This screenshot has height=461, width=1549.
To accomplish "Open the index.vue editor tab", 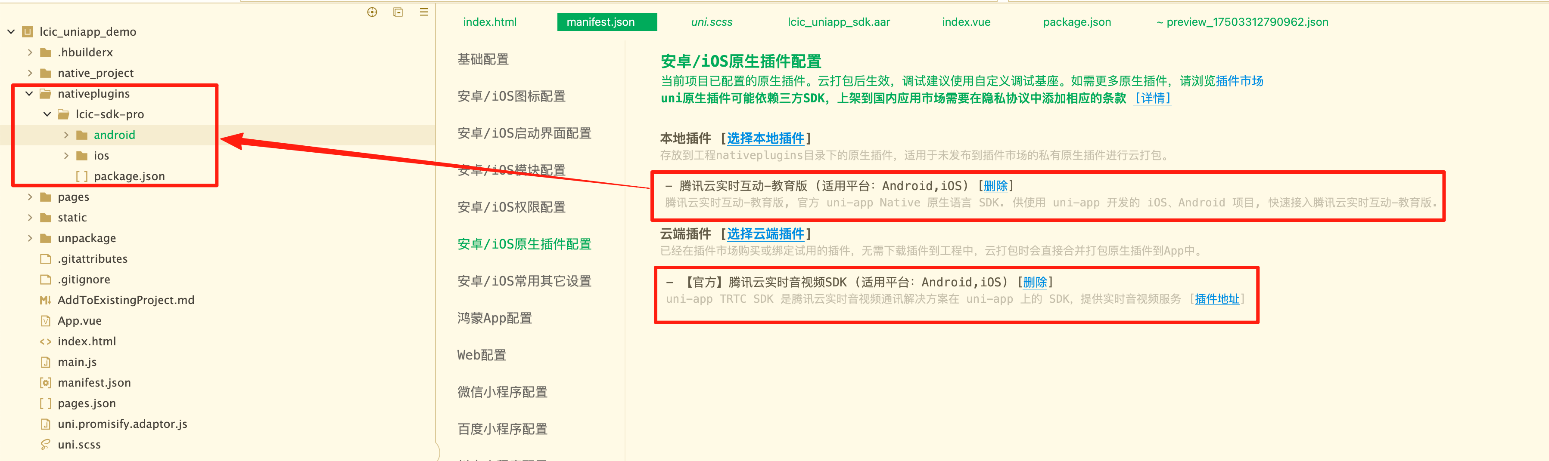I will click(x=966, y=22).
